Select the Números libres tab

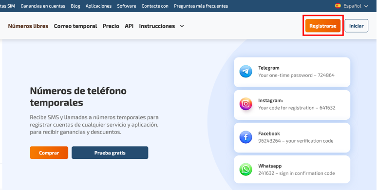click(28, 26)
